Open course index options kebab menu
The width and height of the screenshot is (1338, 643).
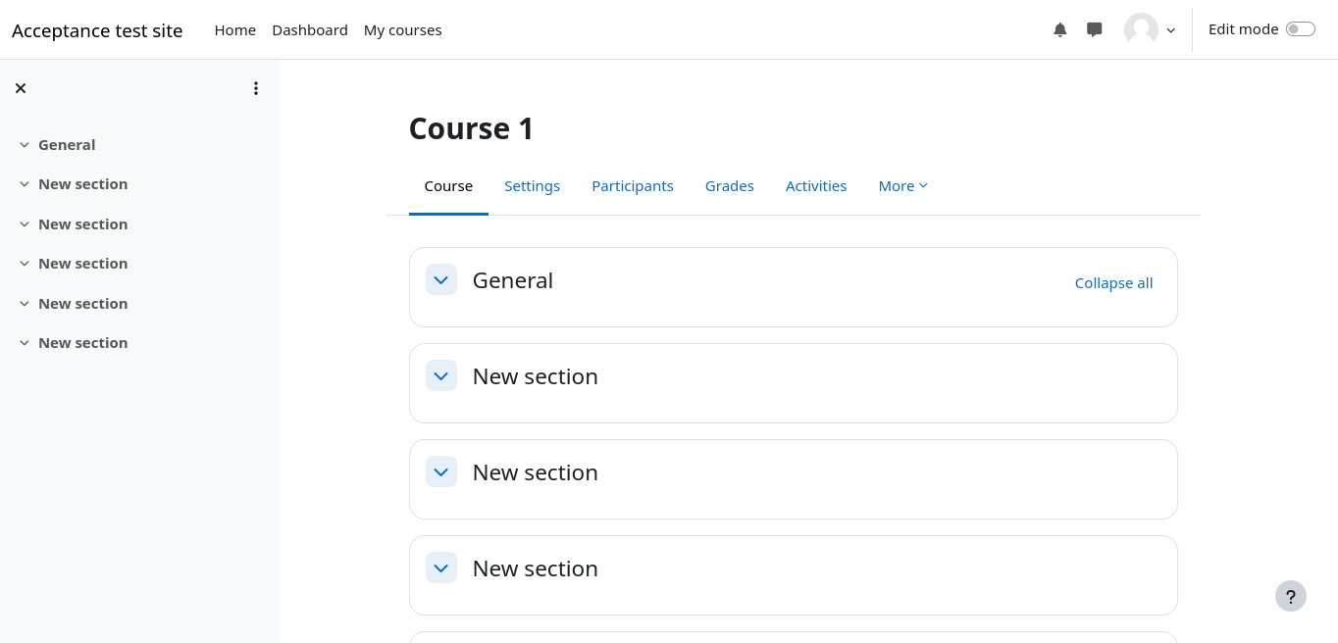pyautogui.click(x=256, y=88)
